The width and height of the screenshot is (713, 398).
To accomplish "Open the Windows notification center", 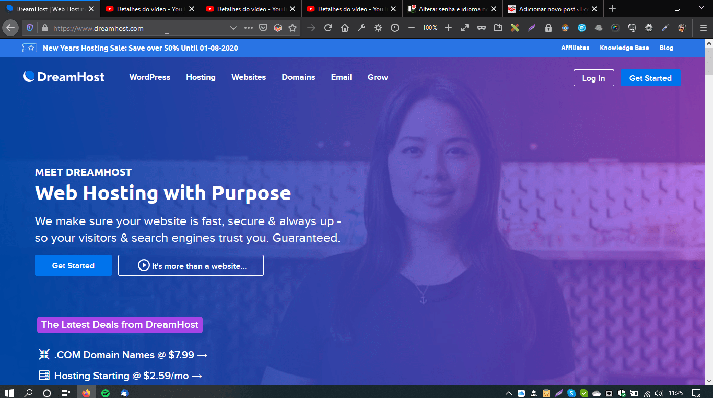I will point(696,393).
